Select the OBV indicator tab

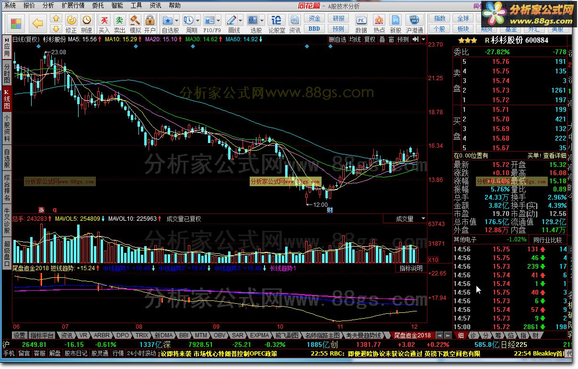point(220,335)
